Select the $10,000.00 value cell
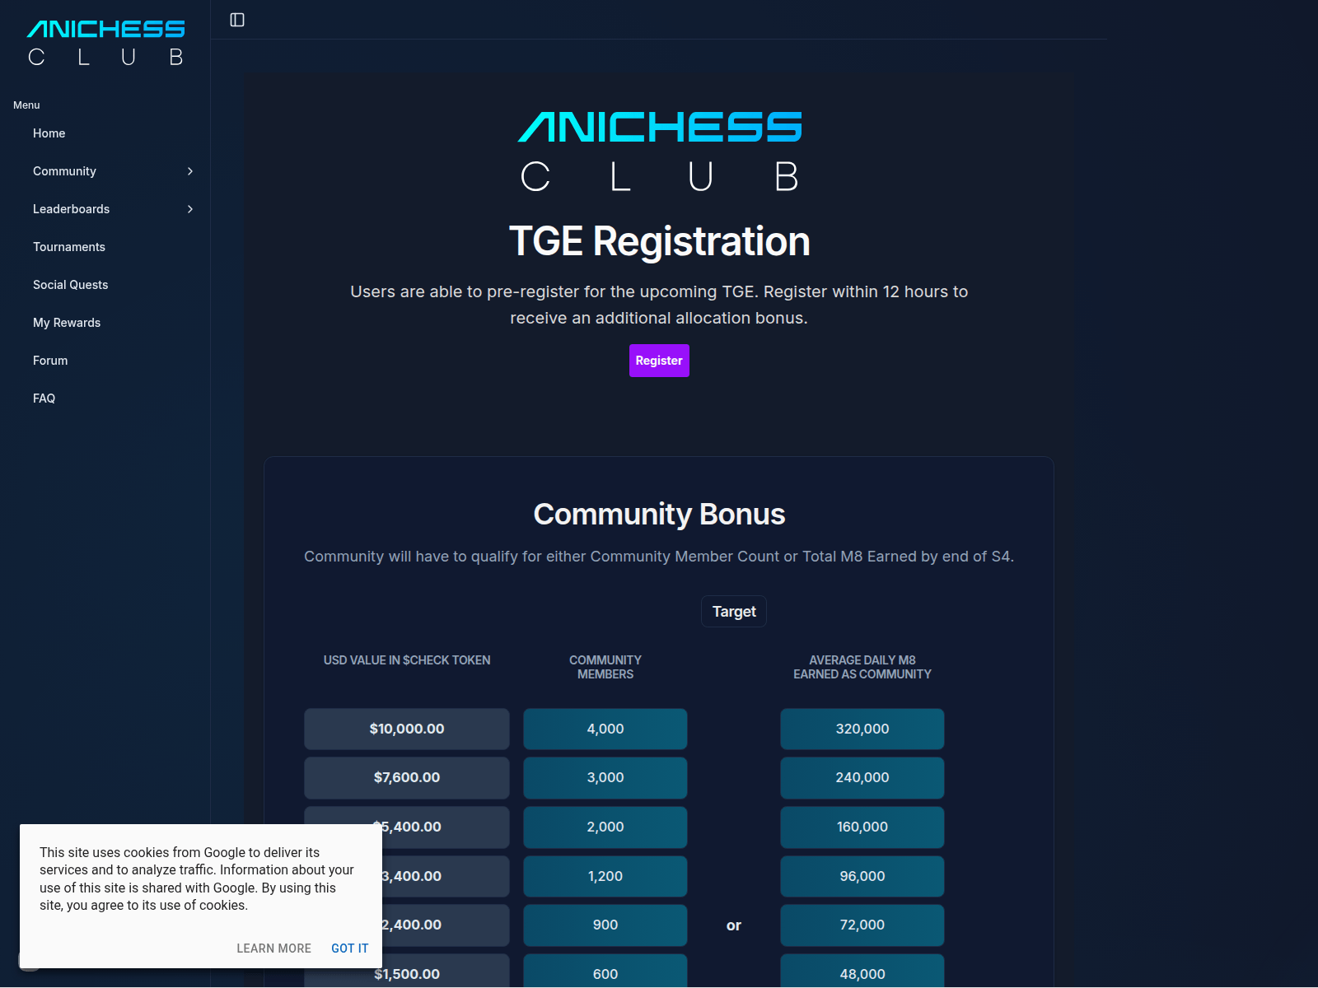Screen dimensions: 1318x988 click(407, 729)
